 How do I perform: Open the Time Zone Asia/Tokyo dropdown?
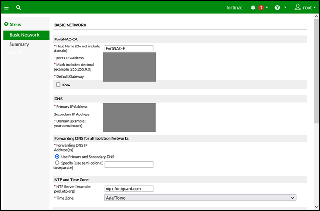click(x=200, y=198)
